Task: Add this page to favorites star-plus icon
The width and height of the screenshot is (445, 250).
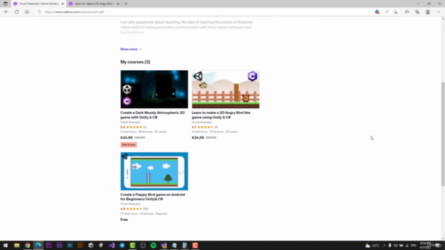Action: point(396,12)
